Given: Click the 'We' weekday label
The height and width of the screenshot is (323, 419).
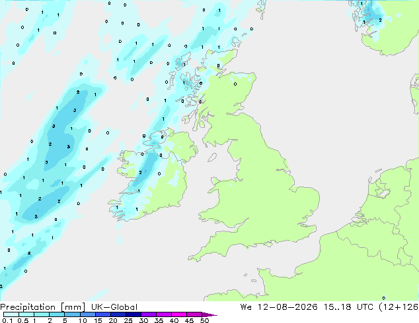Looking at the screenshot, I should (246, 307).
